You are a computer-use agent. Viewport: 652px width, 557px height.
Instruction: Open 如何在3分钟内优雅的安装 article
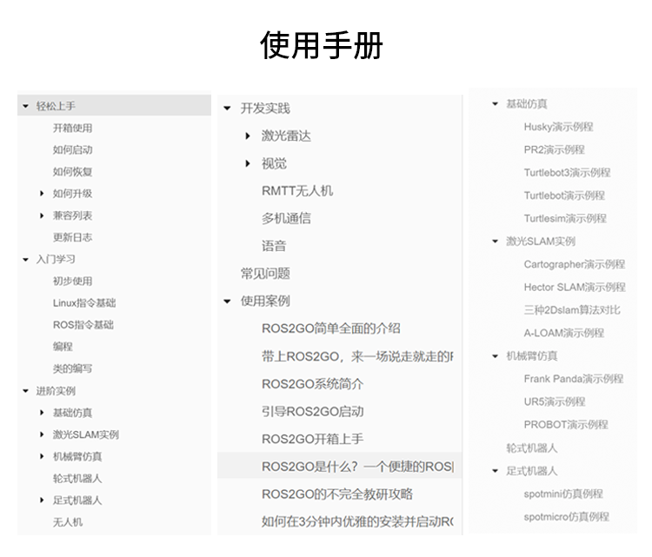tap(357, 521)
